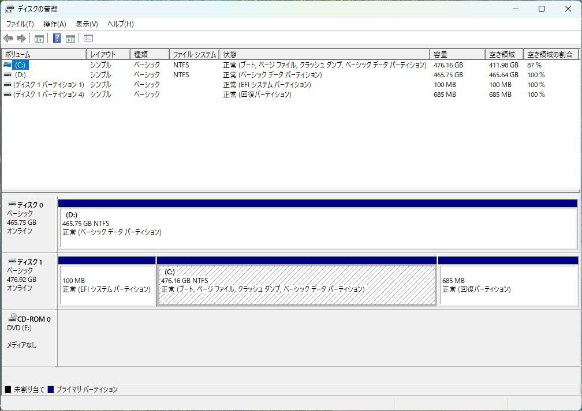Viewport: 582px width, 411px height.
Task: Click the drive icon of ディスク 1 パーティション 4 row
Action: (8, 95)
